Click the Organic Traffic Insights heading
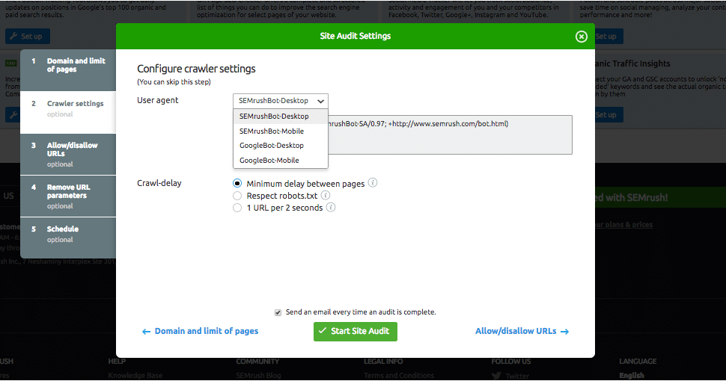This screenshot has width=726, height=381. [632, 63]
